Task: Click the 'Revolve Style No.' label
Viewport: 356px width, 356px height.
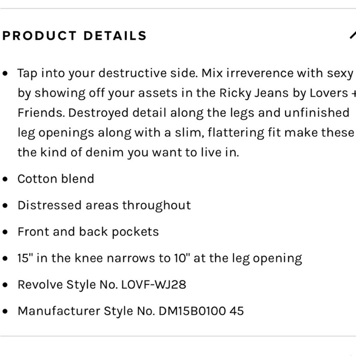Action: pyautogui.click(x=68, y=285)
